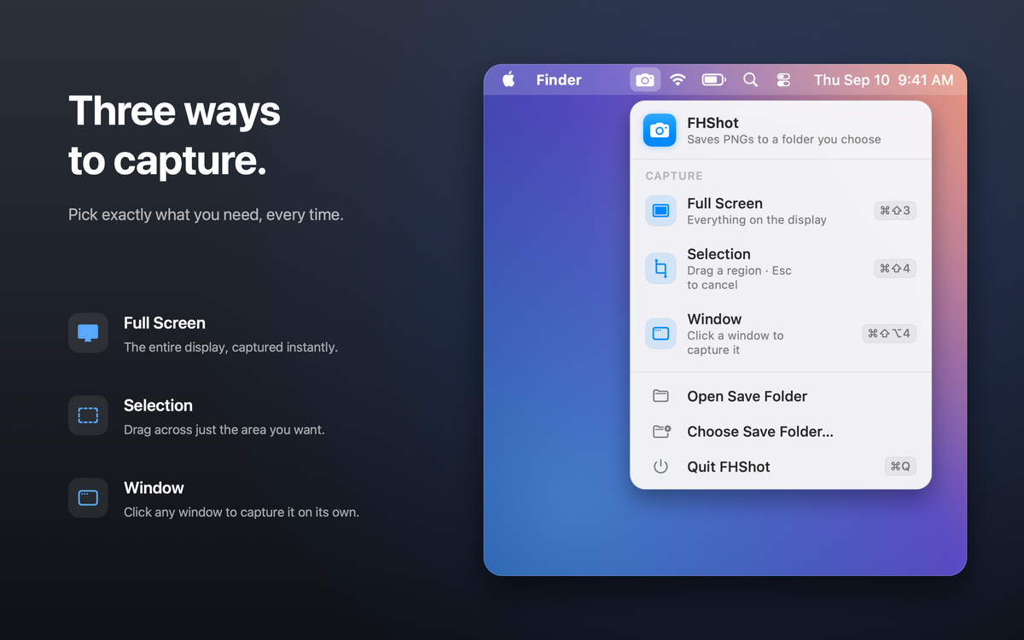1024x640 pixels.
Task: Select Open Save Folder
Action: (x=781, y=396)
